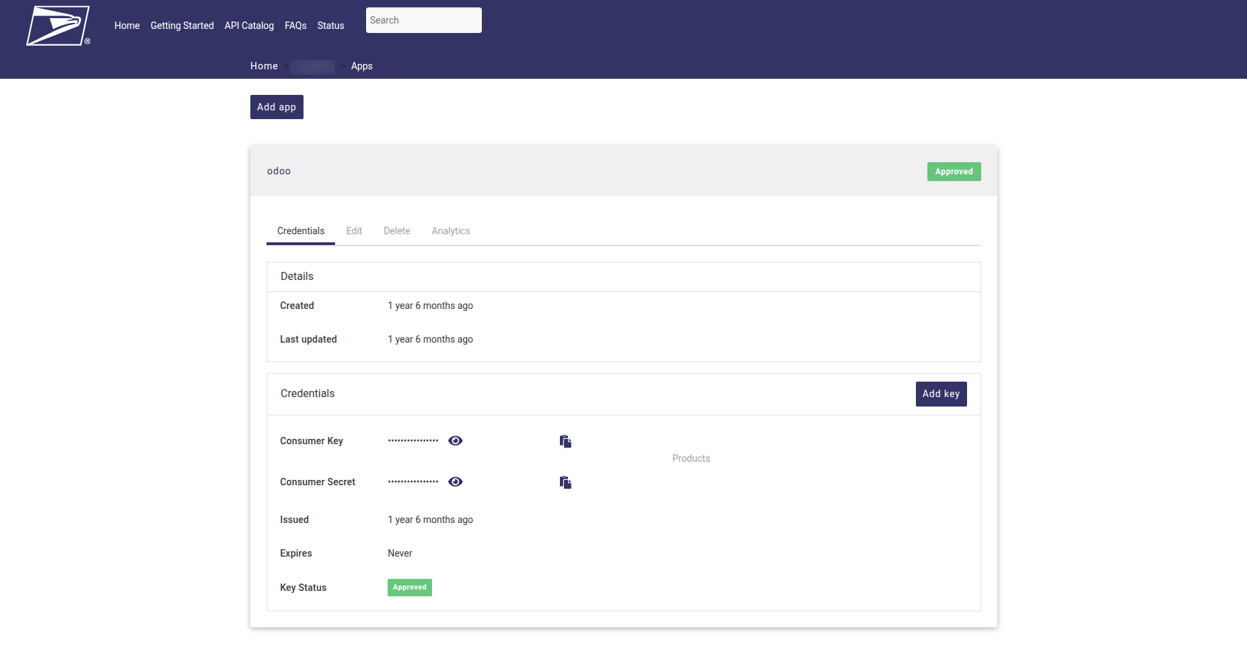Click the masked Consumer Key dots

point(413,441)
